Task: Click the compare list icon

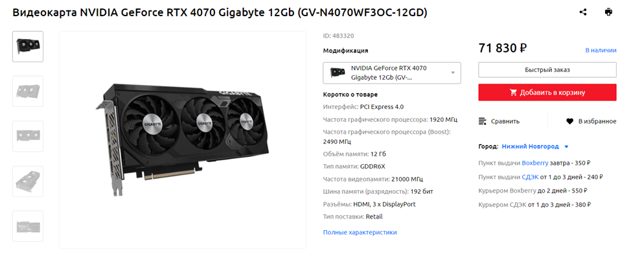Action: (x=482, y=121)
